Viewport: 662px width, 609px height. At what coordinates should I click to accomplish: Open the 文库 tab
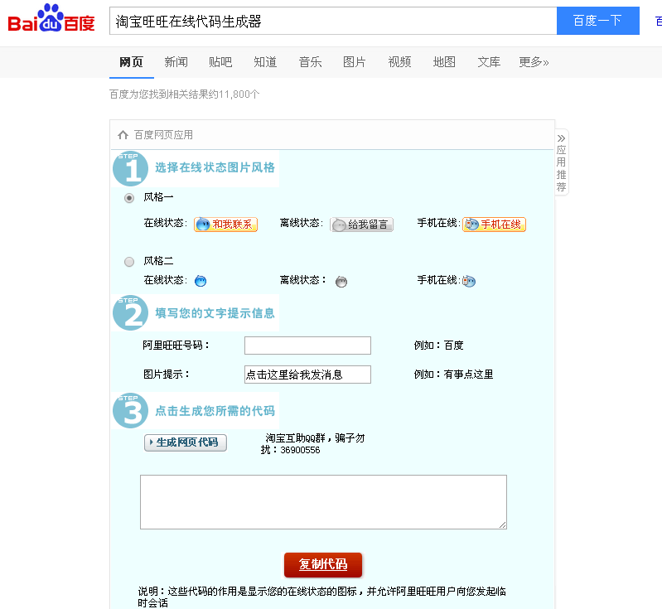489,62
